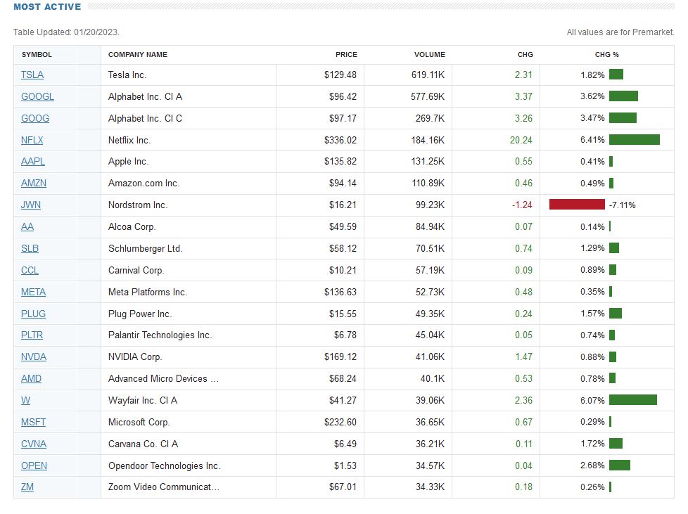Click Netflix's green percent change bar

634,140
